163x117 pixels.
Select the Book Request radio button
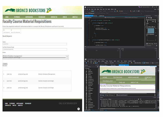point(4,30)
